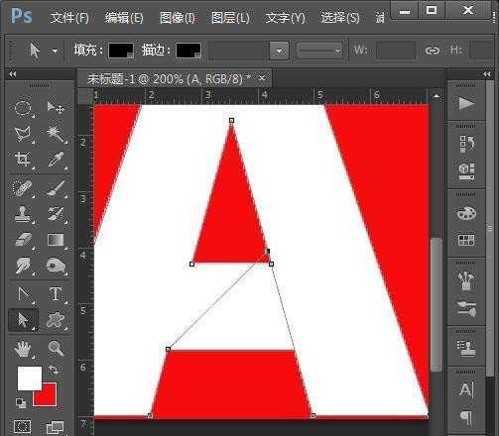Select the Magic Wand tool

(56, 134)
